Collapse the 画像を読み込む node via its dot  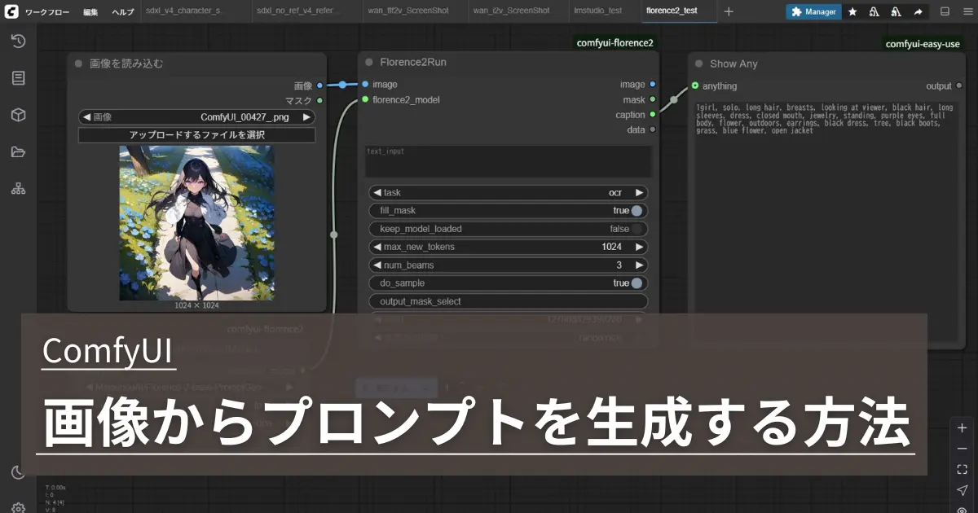click(79, 64)
